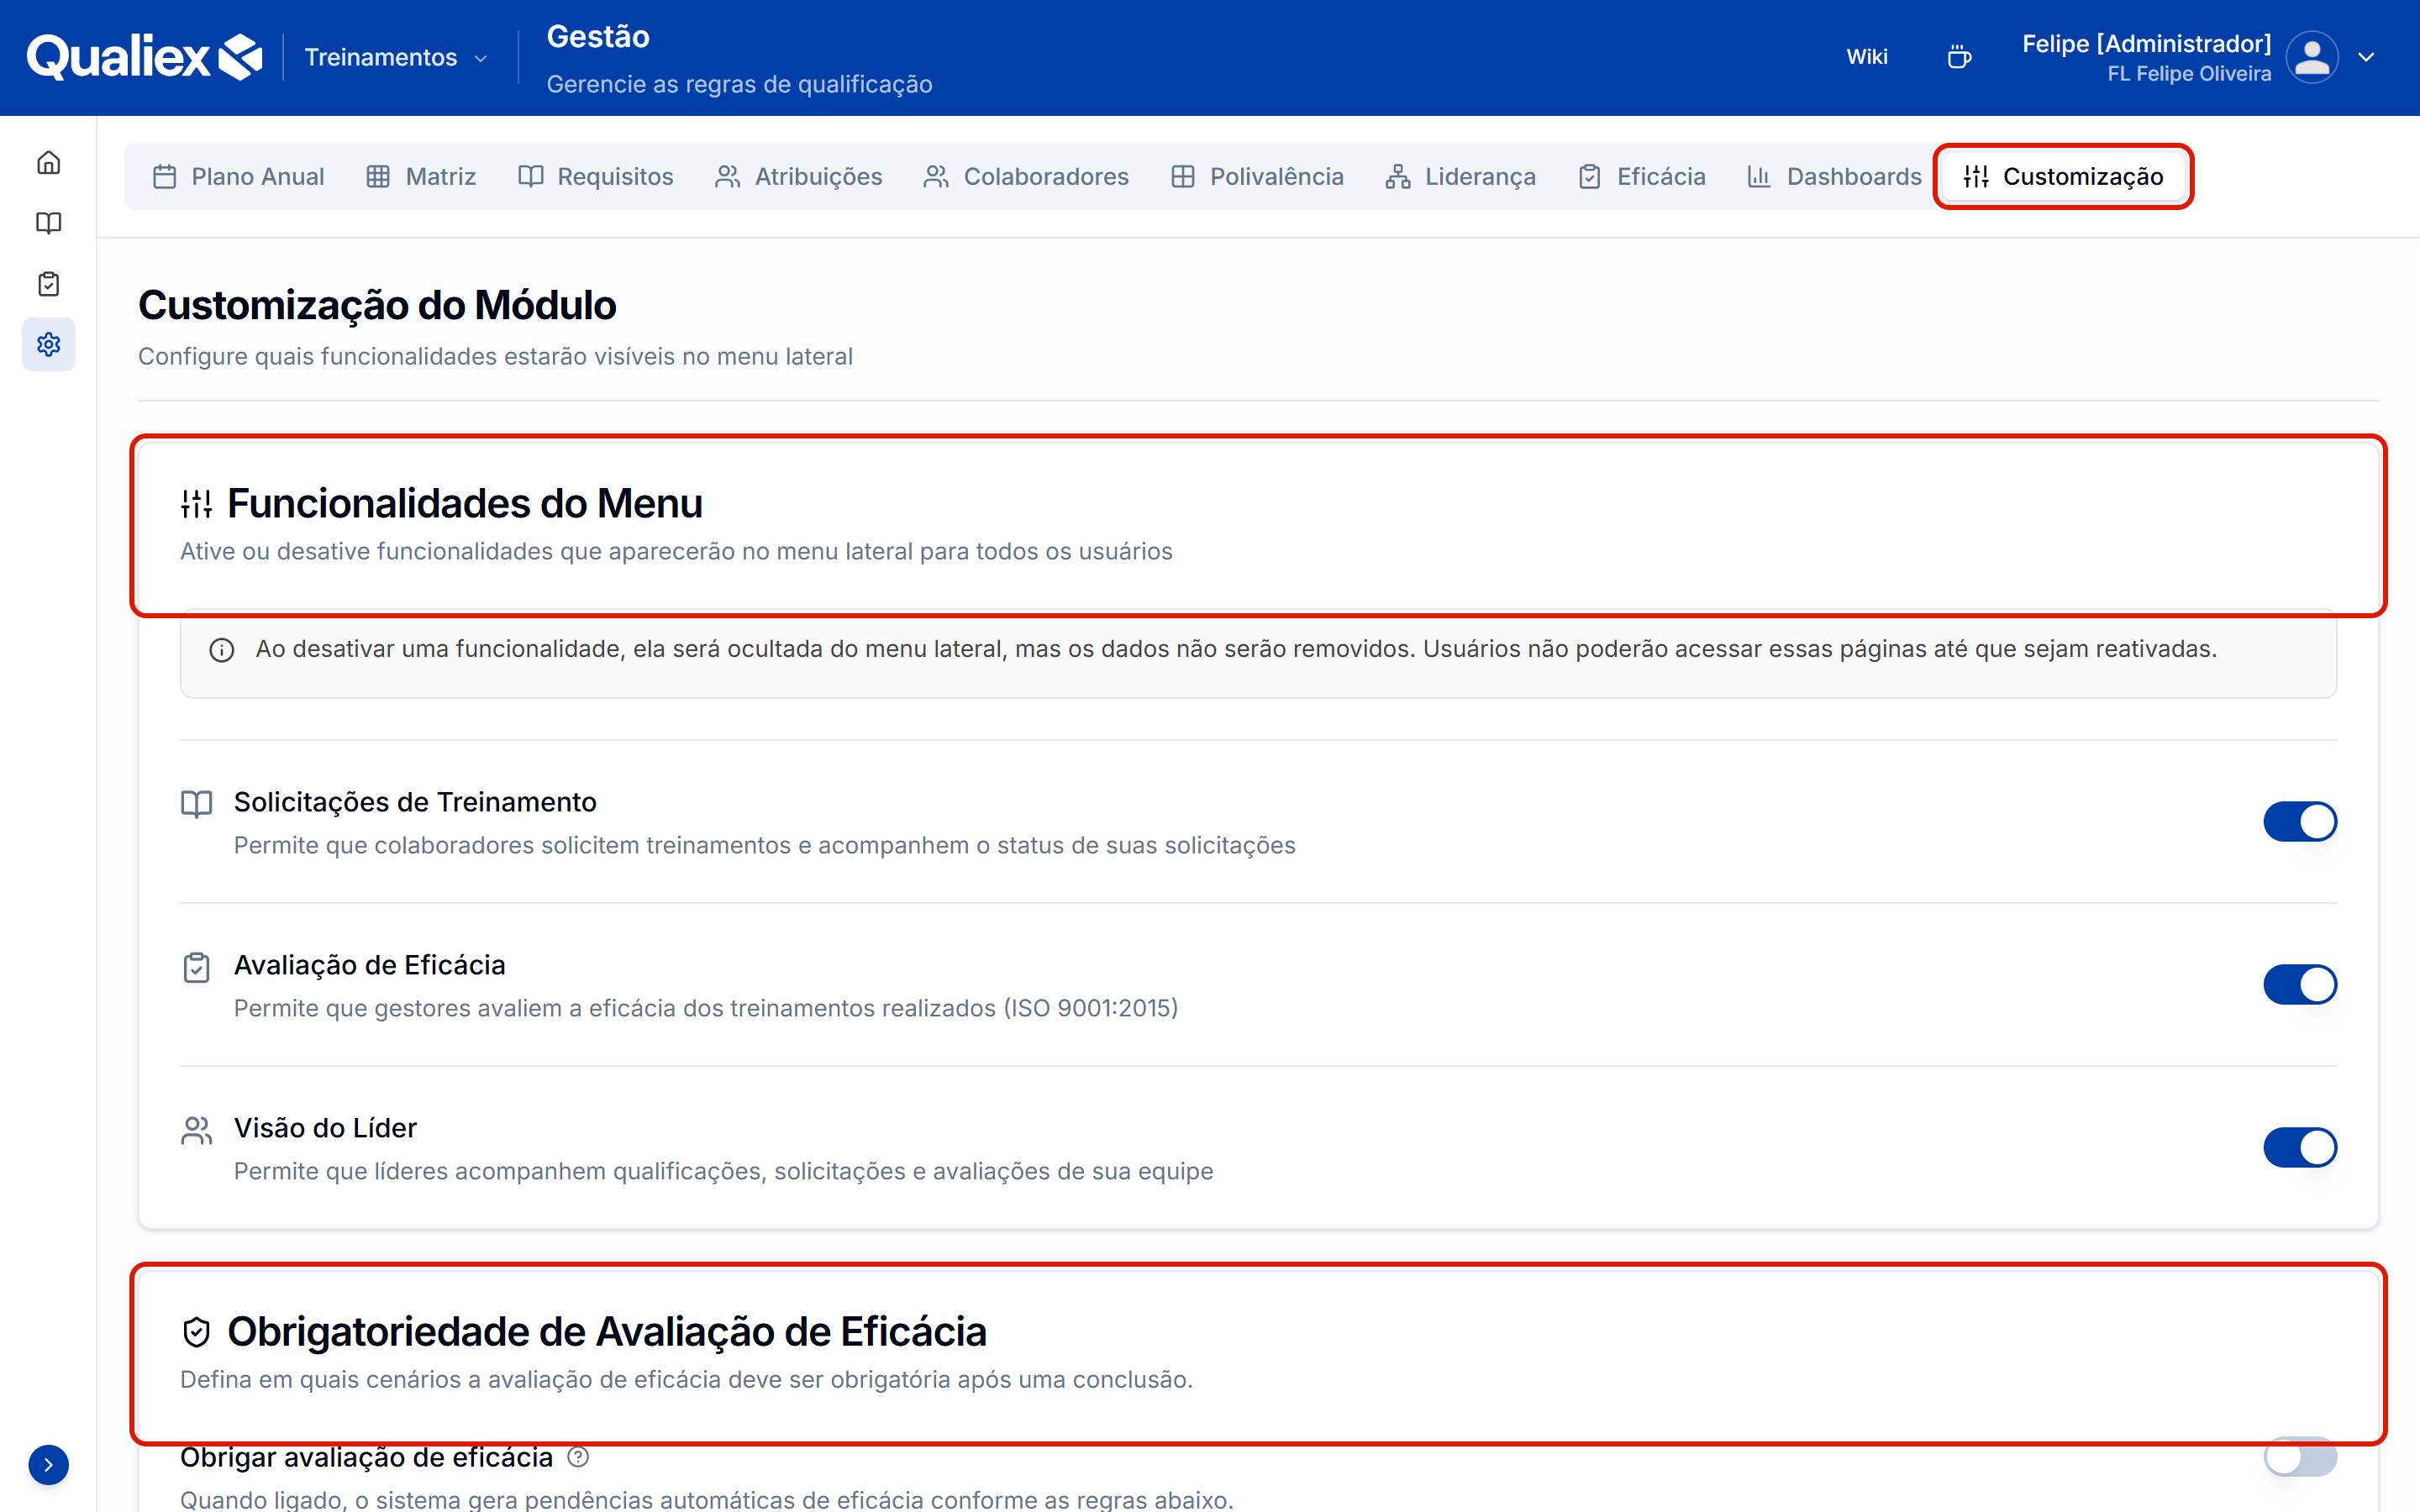Viewport: 2420px width, 1512px height.
Task: Click the clipboard icon beside Avaliação de Eficácia
Action: click(196, 967)
